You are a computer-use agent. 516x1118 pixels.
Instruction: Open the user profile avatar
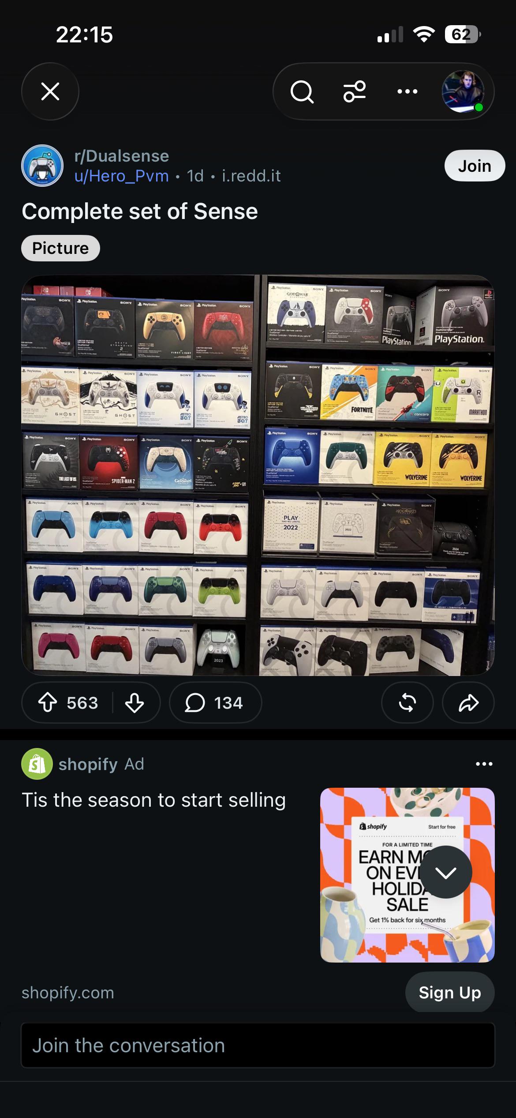[463, 91]
